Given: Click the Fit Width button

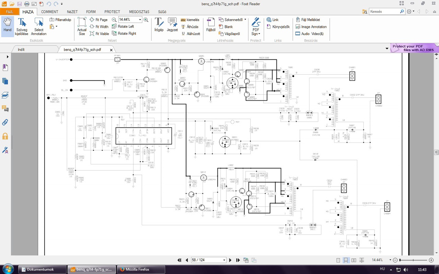Looking at the screenshot, I should coord(99,27).
